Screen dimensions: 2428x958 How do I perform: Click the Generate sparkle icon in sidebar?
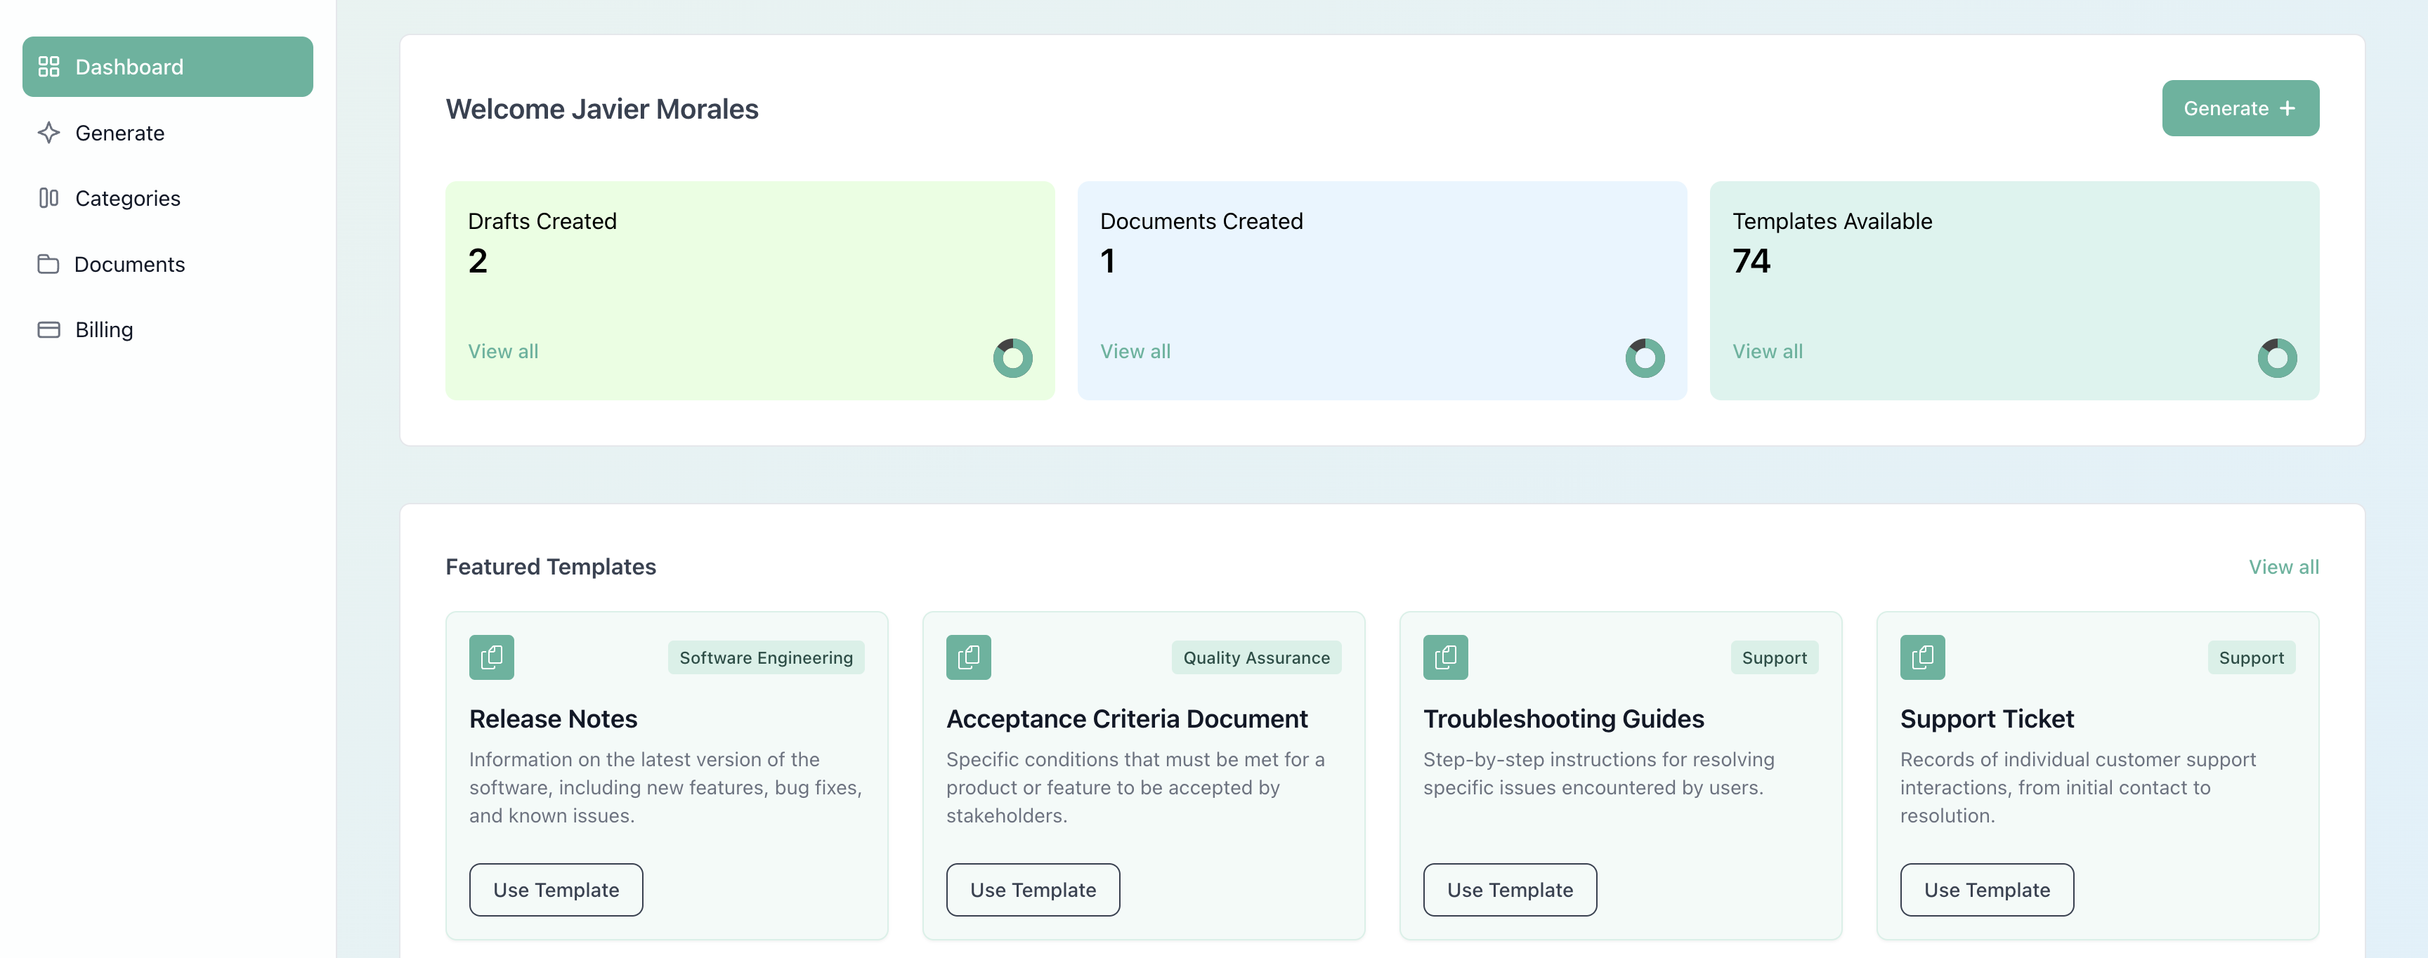(49, 133)
